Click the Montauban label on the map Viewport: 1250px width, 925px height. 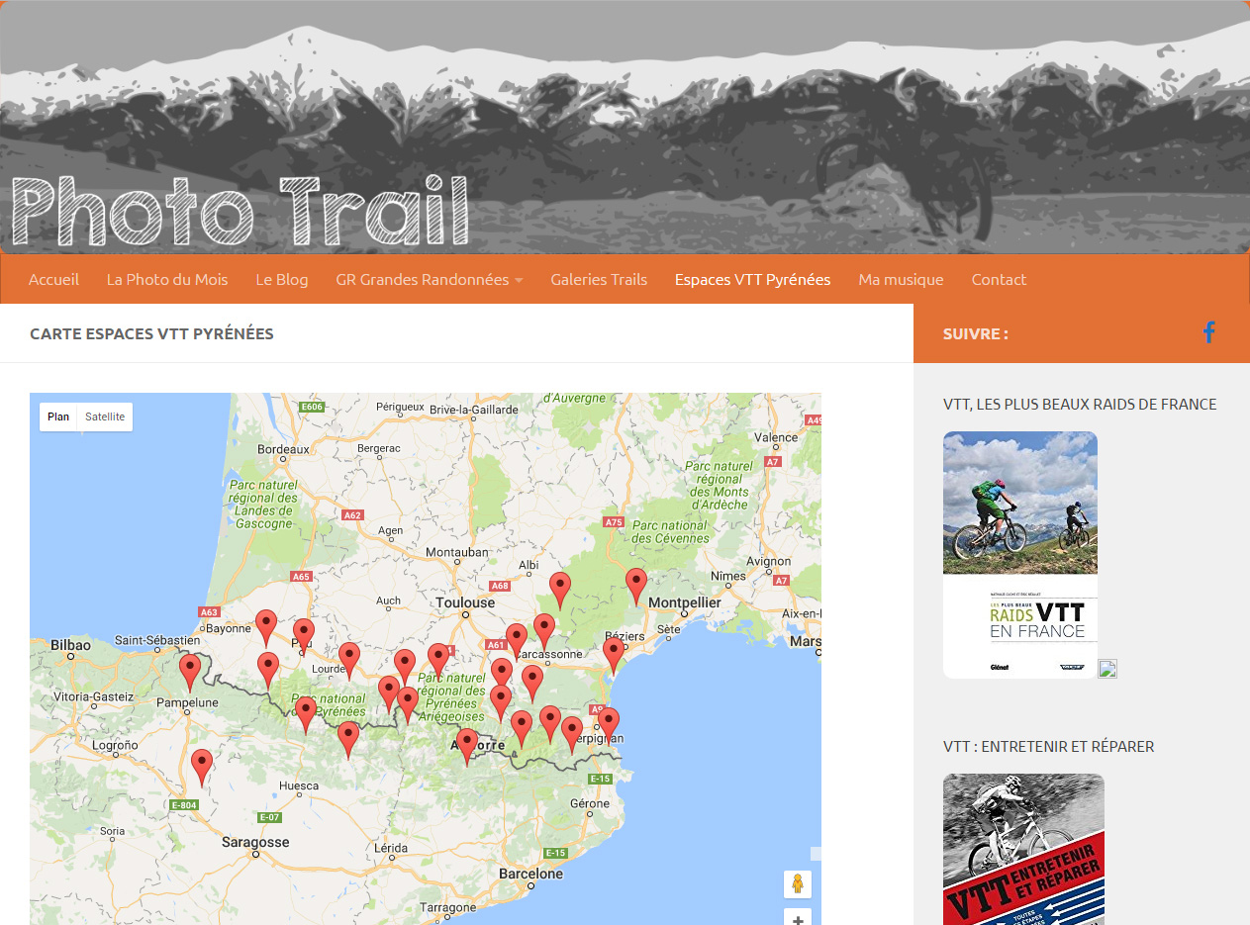(457, 552)
